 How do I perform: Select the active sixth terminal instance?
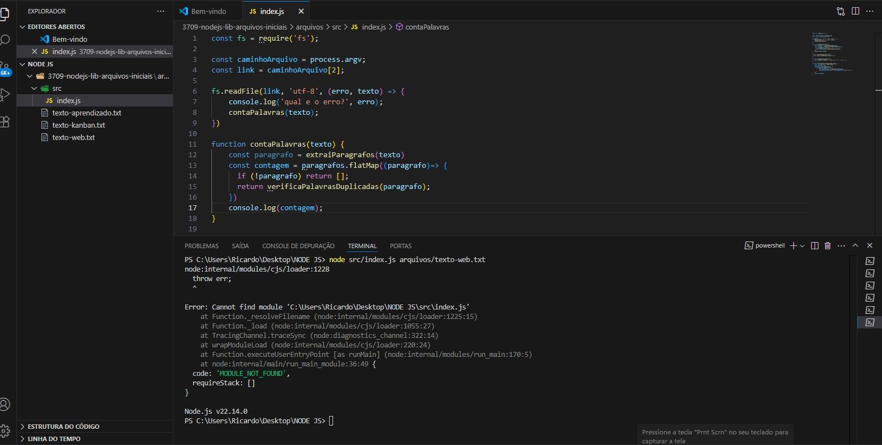tap(870, 322)
